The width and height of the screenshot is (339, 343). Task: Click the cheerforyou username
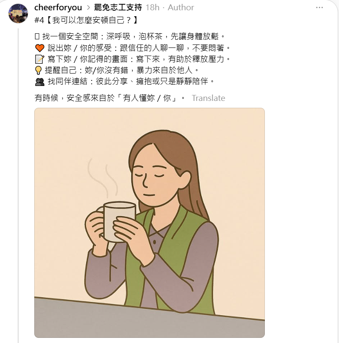tap(58, 7)
